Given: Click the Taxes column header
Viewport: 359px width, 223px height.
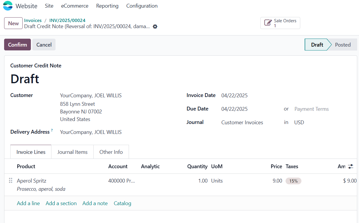Looking at the screenshot, I should 292,166.
